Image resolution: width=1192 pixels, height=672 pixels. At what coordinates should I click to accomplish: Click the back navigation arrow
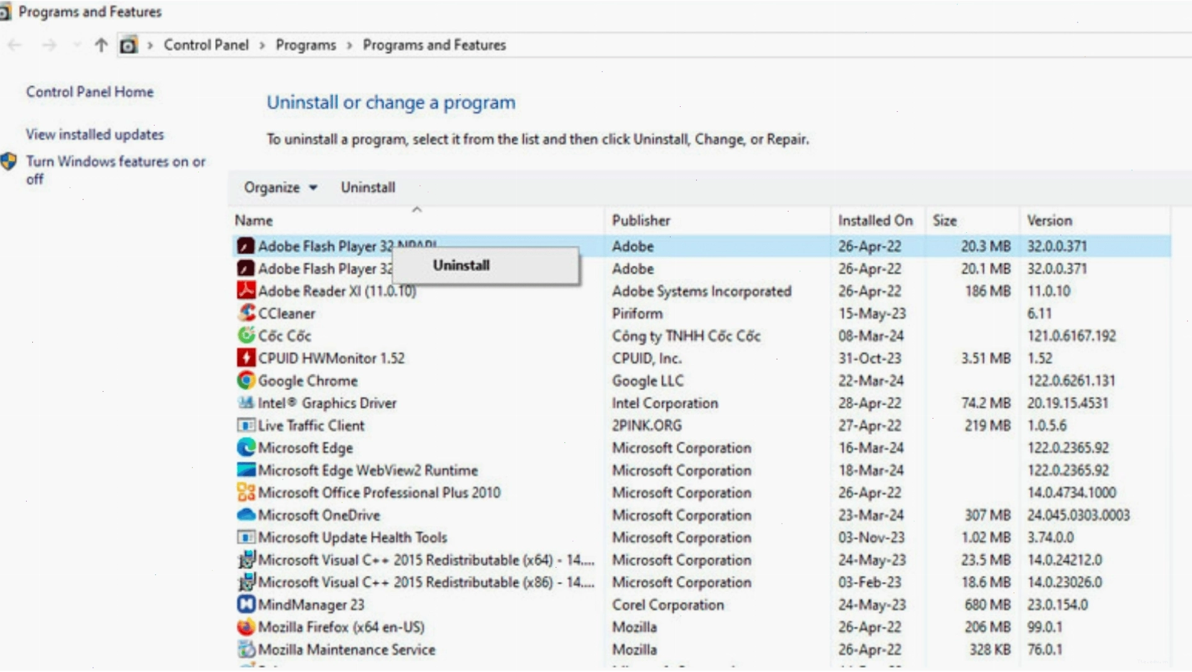point(15,45)
